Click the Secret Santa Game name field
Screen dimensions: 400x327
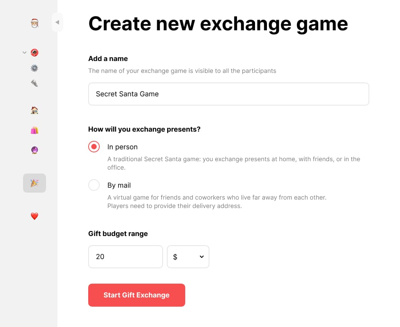(x=229, y=94)
